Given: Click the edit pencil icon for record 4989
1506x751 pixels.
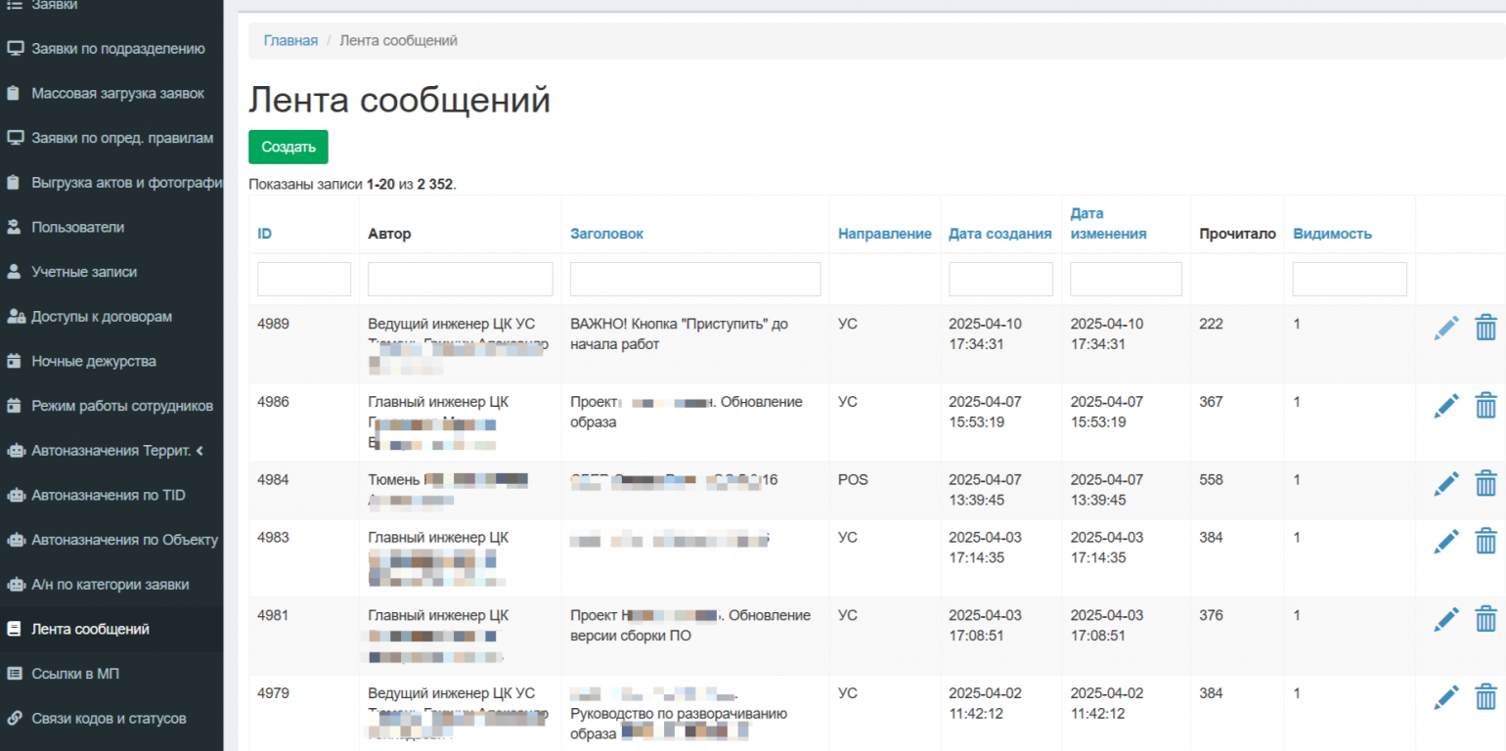Looking at the screenshot, I should [x=1445, y=328].
